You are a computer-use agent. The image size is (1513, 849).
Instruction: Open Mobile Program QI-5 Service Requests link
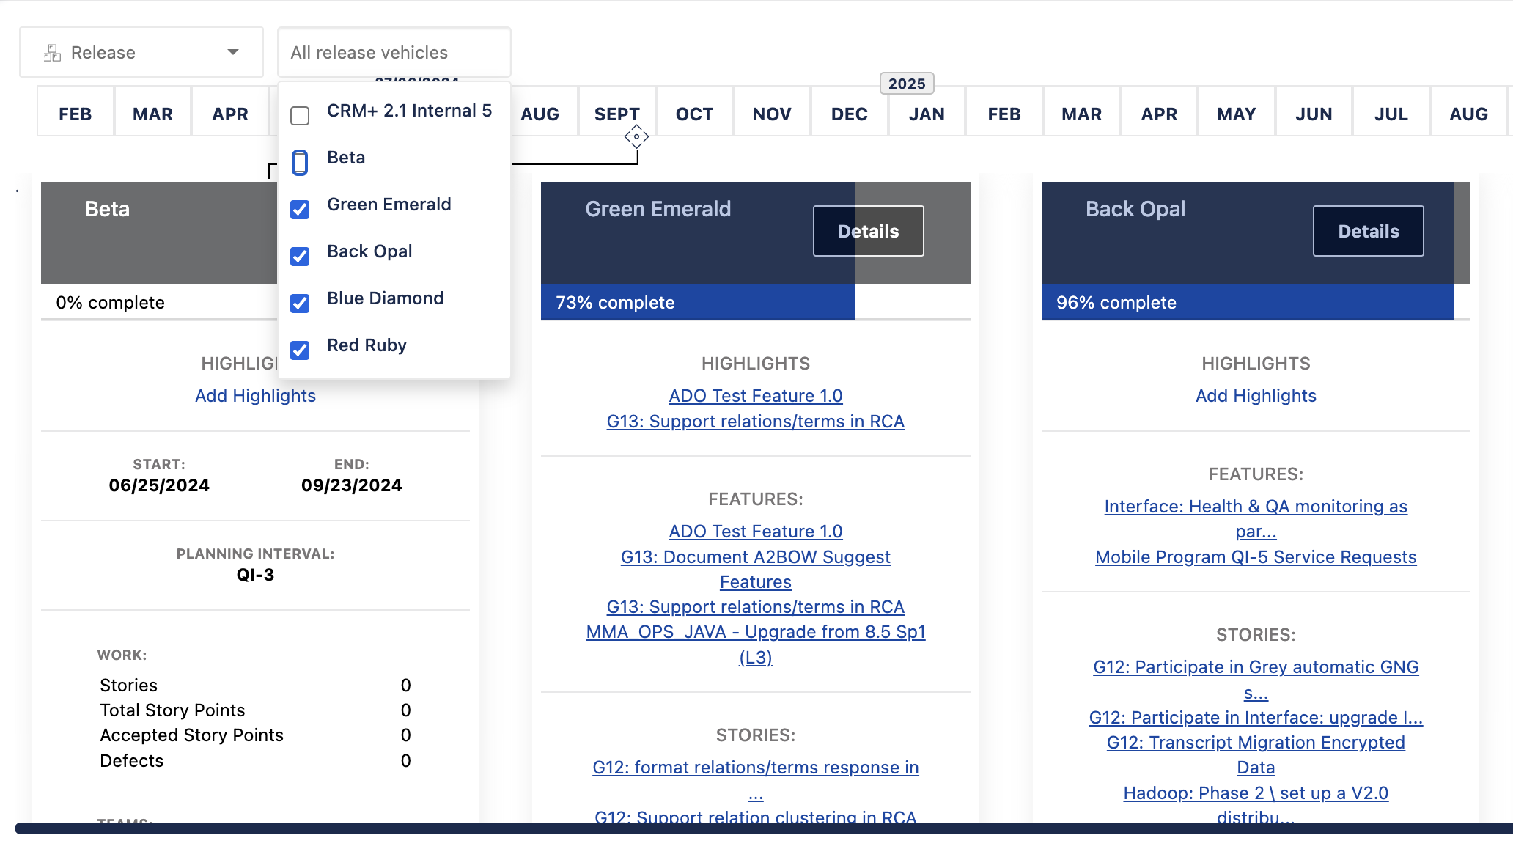[x=1256, y=557]
